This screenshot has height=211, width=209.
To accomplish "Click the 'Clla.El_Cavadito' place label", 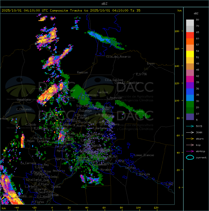I will pyautogui.click(x=127, y=83).
